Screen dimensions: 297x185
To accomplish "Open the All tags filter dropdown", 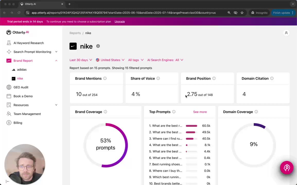I will pyautogui.click(x=136, y=60).
